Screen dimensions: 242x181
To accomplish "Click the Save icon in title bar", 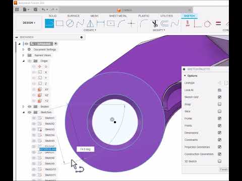I will click(35, 10).
